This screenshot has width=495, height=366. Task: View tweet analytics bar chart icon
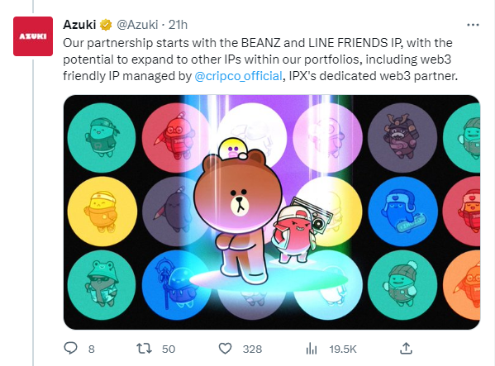click(x=312, y=349)
